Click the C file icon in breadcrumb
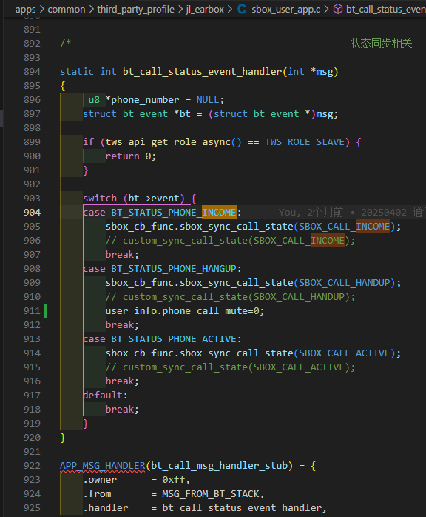 pyautogui.click(x=242, y=9)
